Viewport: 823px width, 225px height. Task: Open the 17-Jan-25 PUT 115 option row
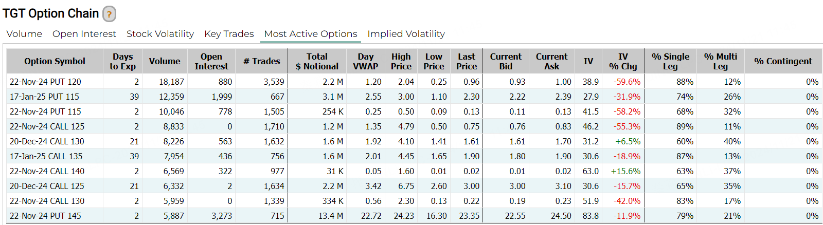click(44, 97)
